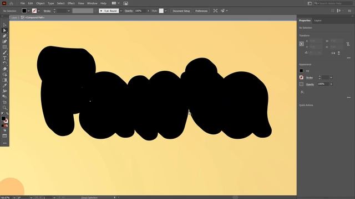The width and height of the screenshot is (355, 199).
Task: Select the Rotate tool
Action: point(4,64)
